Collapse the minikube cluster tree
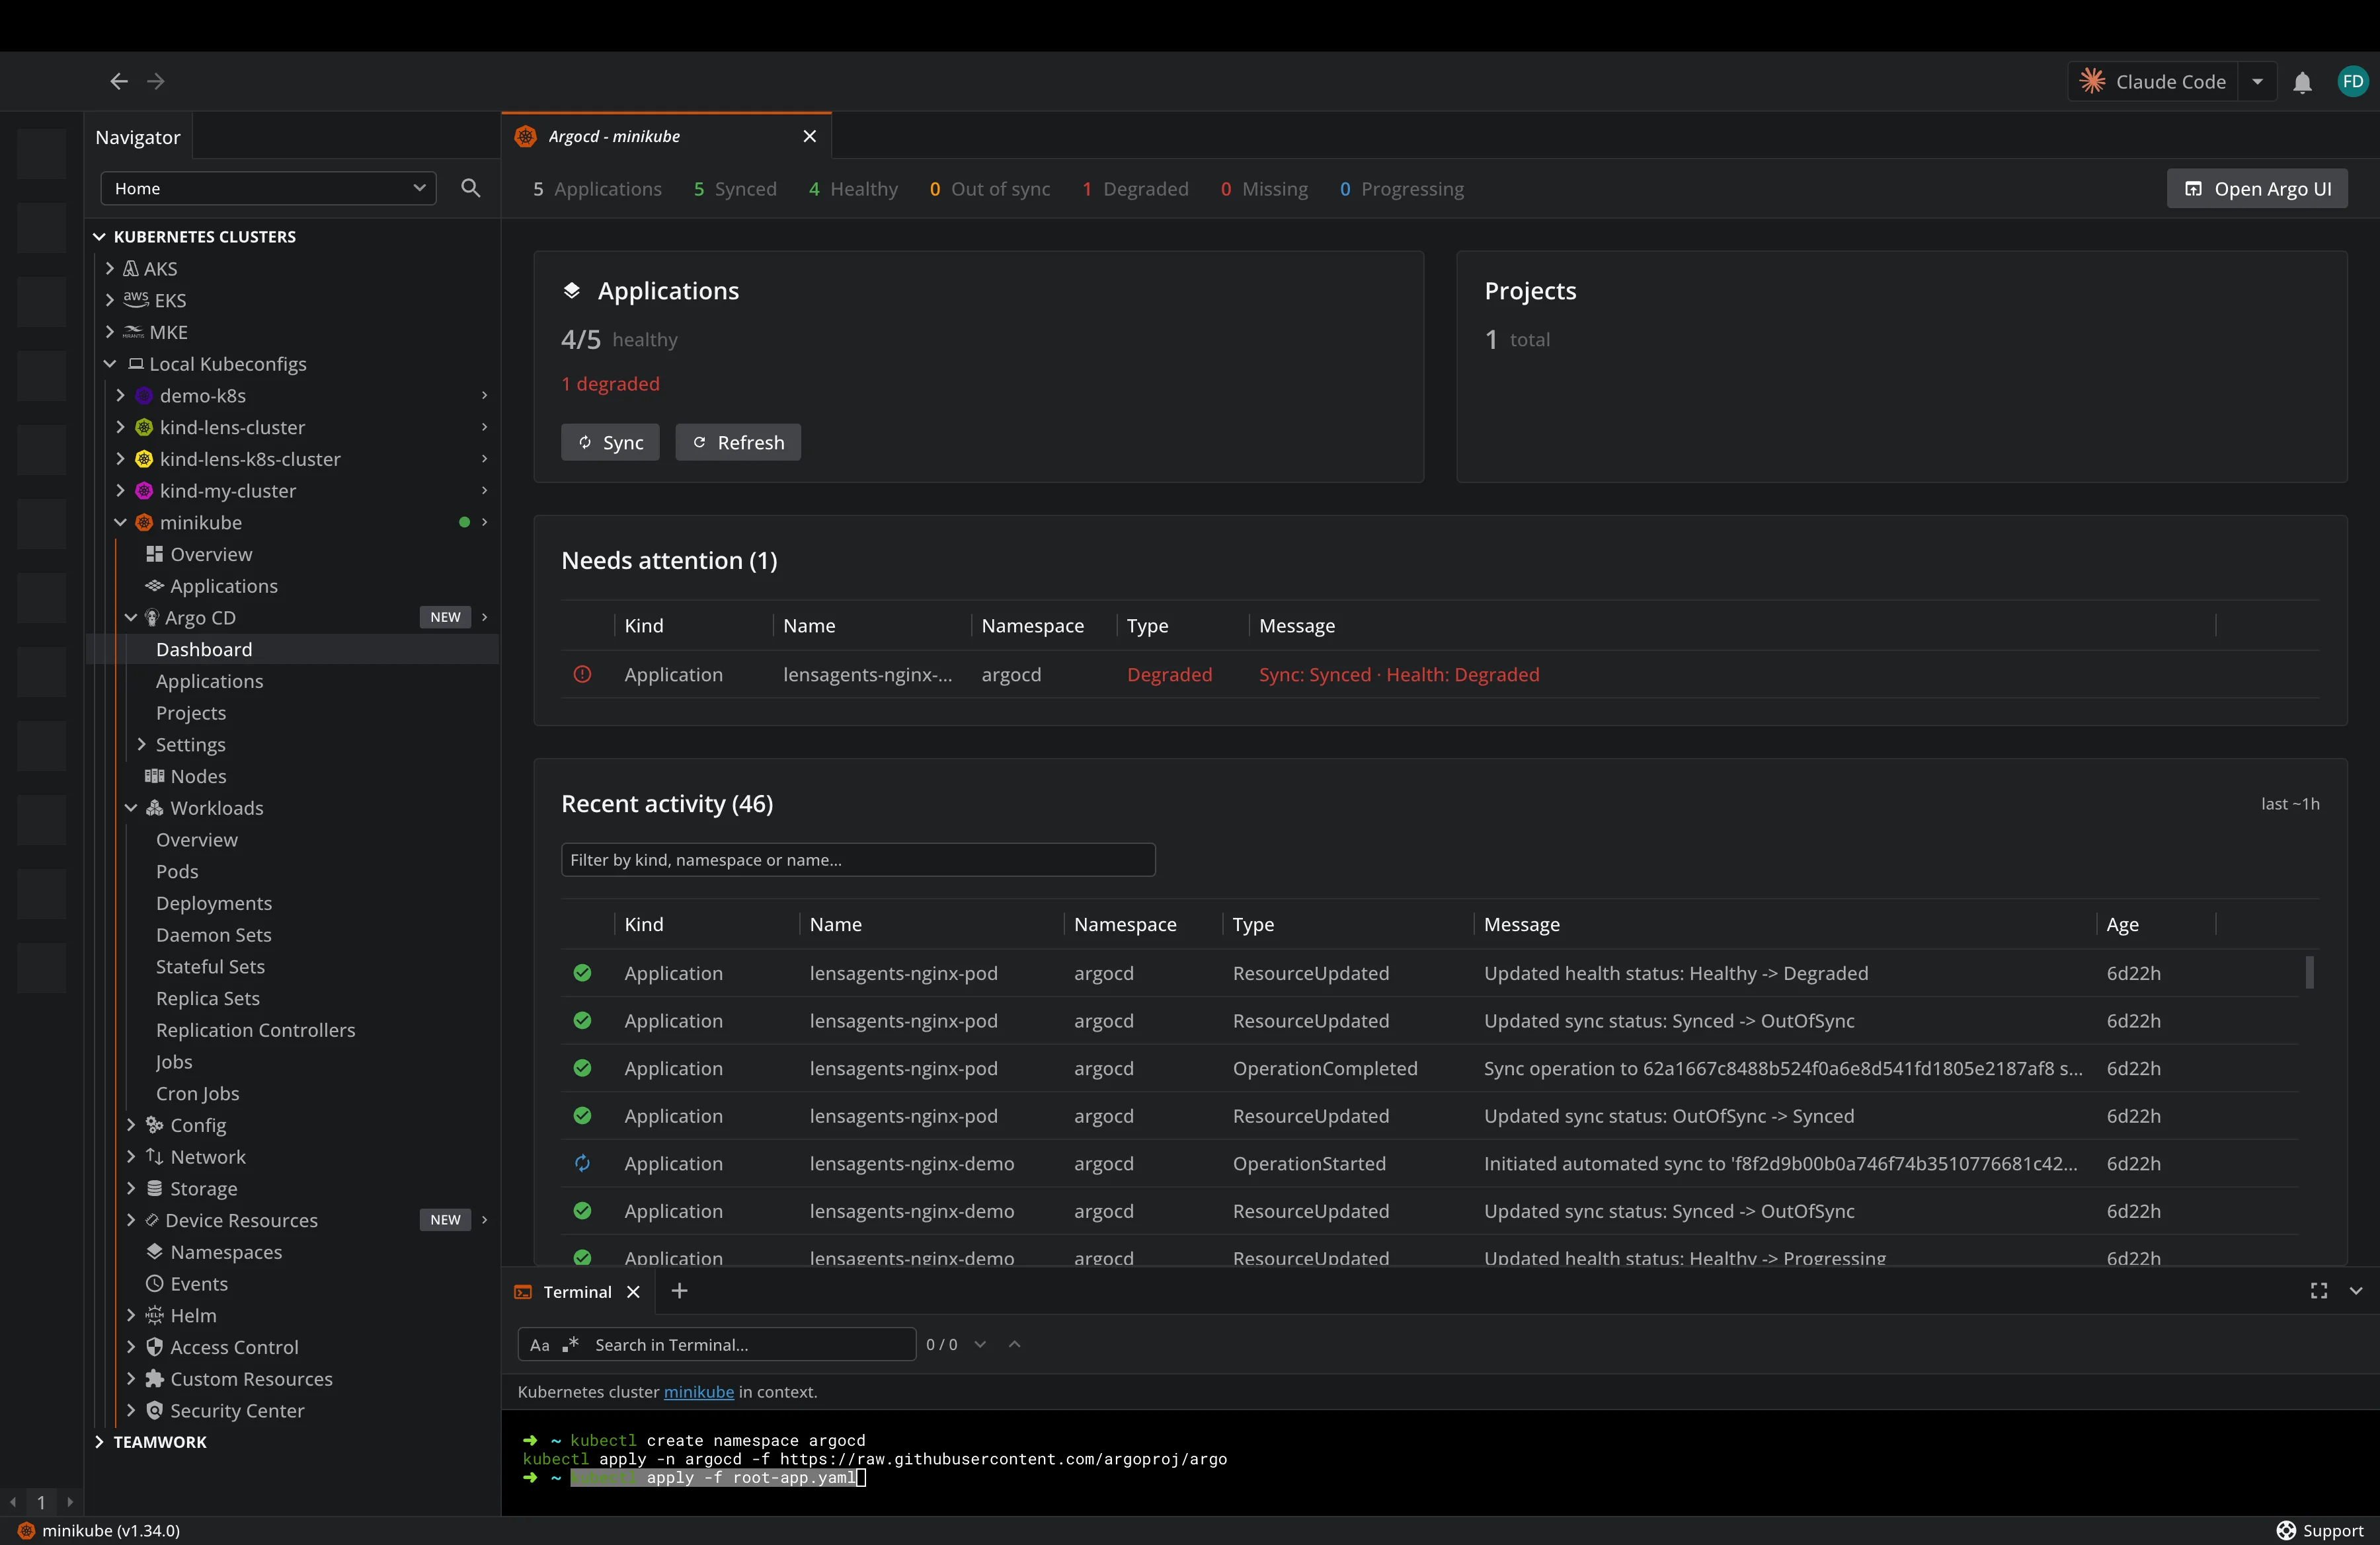Image resolution: width=2380 pixels, height=1545 pixels. point(120,521)
